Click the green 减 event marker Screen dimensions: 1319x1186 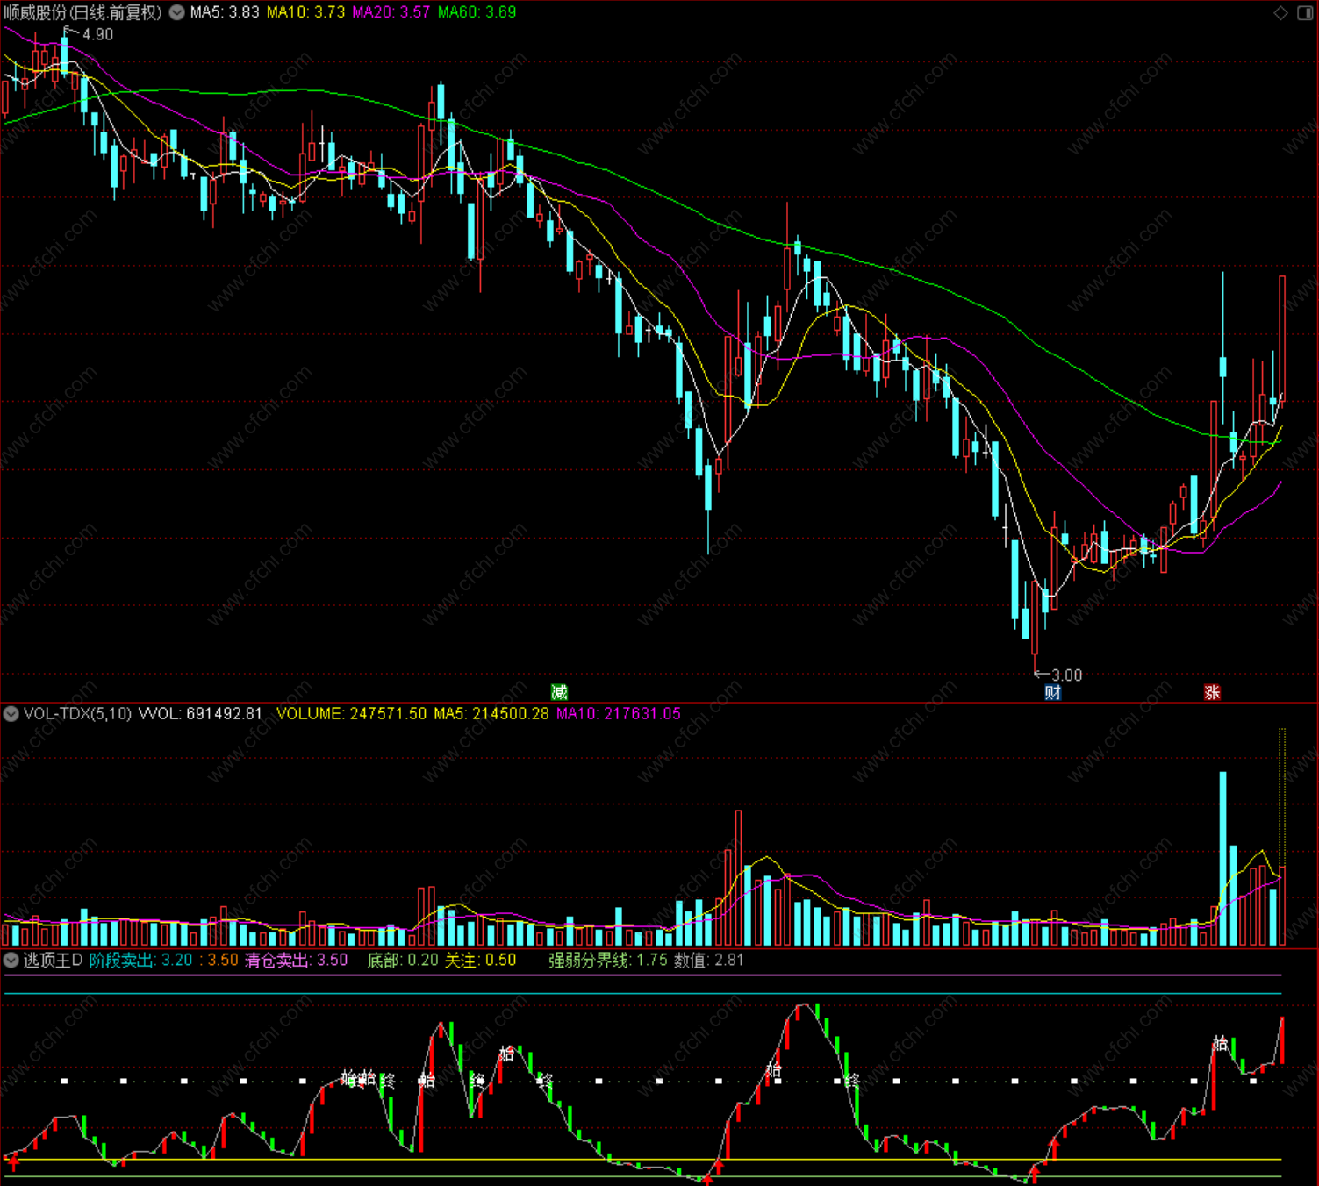coord(559,692)
